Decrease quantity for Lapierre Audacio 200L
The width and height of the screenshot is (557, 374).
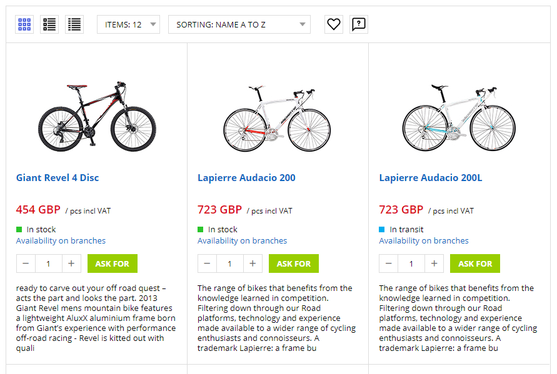389,263
